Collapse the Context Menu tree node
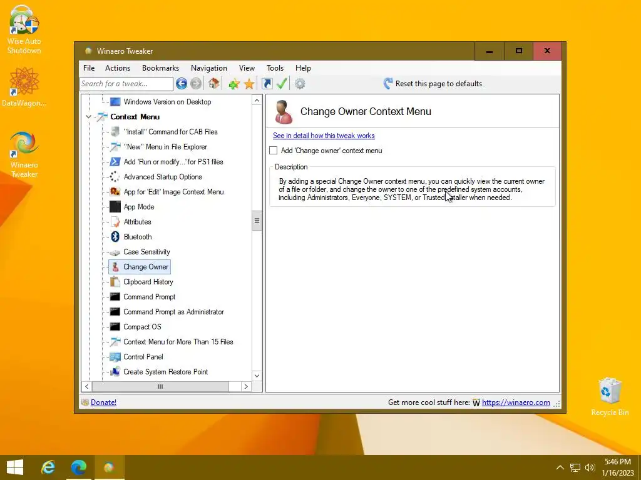 [x=88, y=117]
